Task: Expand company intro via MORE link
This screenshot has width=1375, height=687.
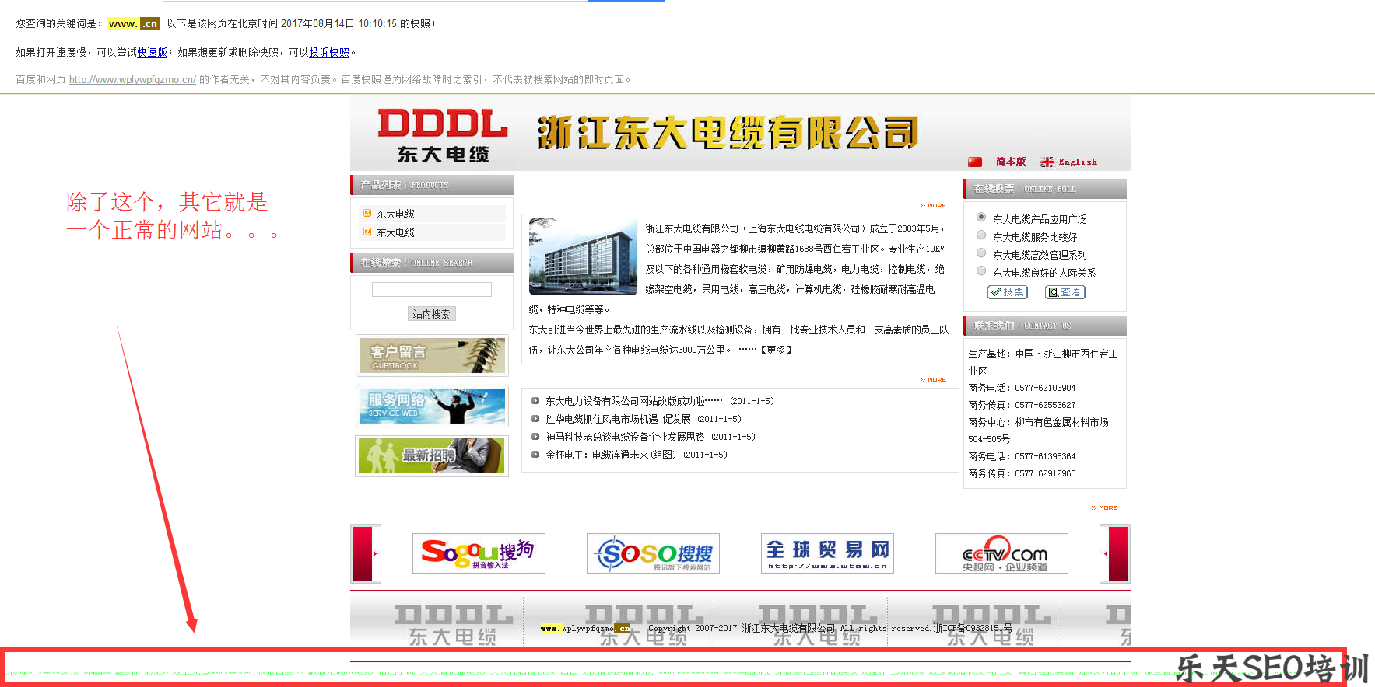Action: pos(934,206)
